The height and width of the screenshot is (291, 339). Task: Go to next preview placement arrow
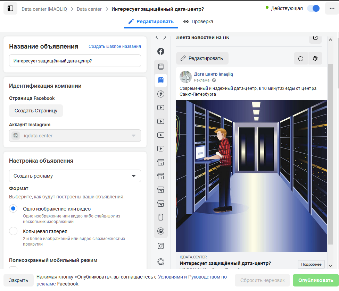point(165,38)
